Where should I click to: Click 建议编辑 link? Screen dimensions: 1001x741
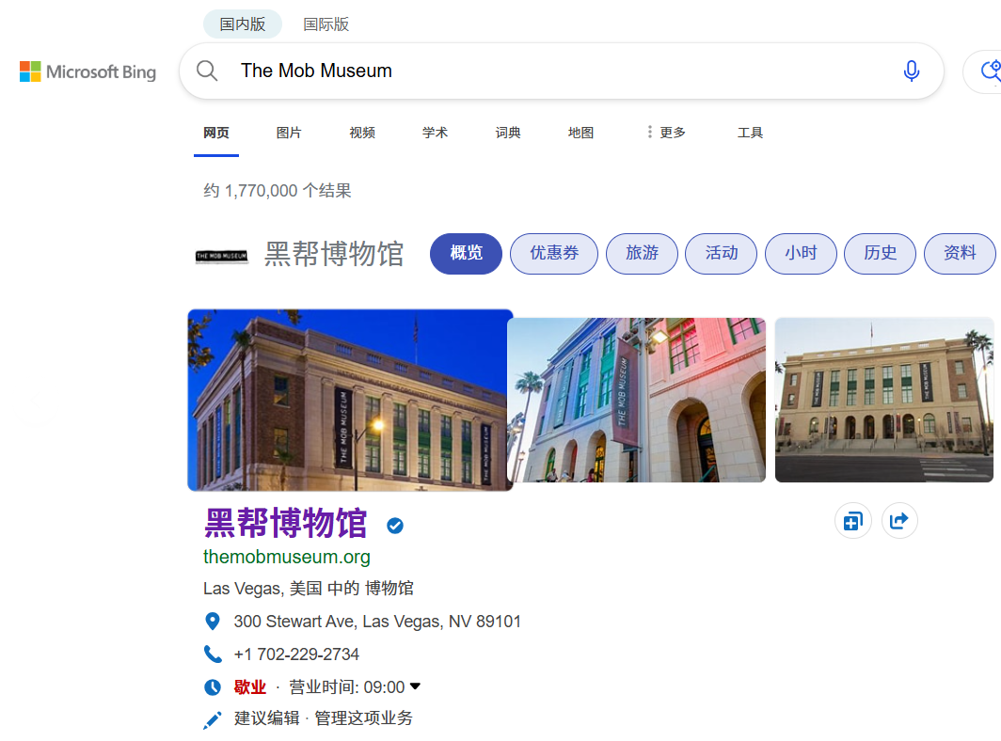point(267,718)
